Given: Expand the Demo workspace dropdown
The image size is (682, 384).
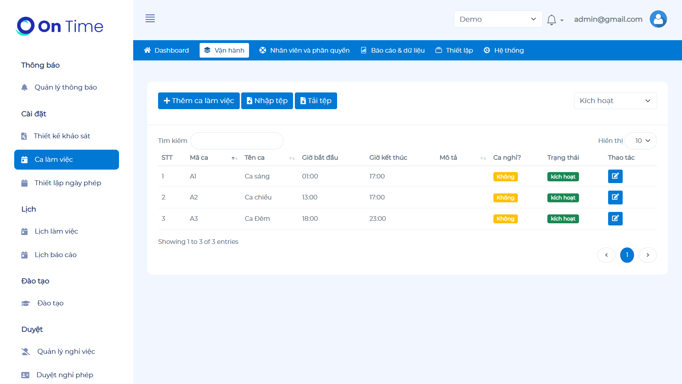Looking at the screenshot, I should click(498, 19).
